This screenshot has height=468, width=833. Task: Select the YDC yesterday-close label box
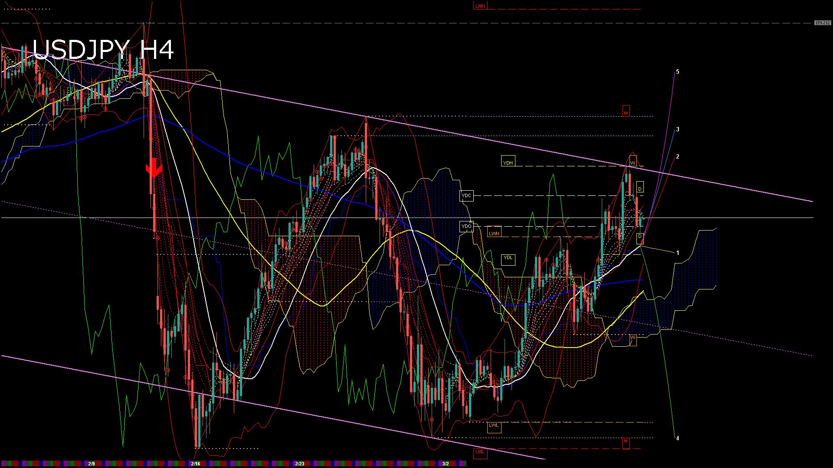point(467,196)
